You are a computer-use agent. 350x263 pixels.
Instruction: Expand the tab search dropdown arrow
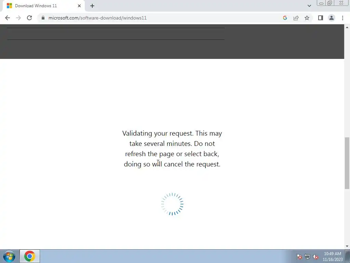coord(309,6)
